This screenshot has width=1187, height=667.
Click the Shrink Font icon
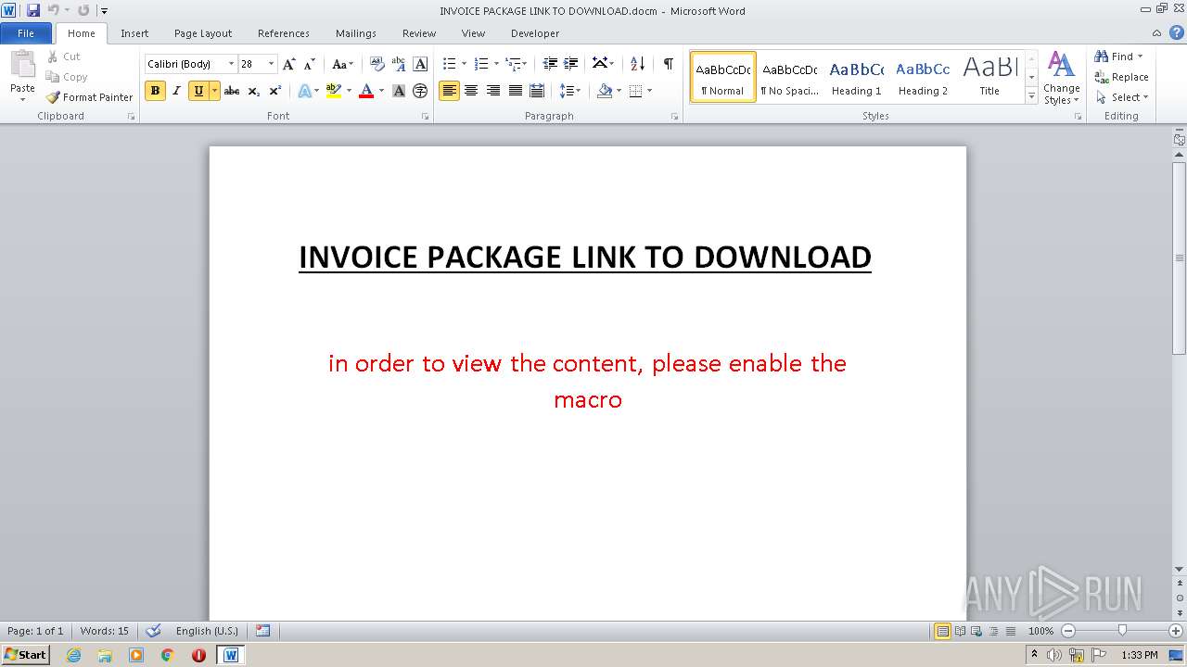310,64
